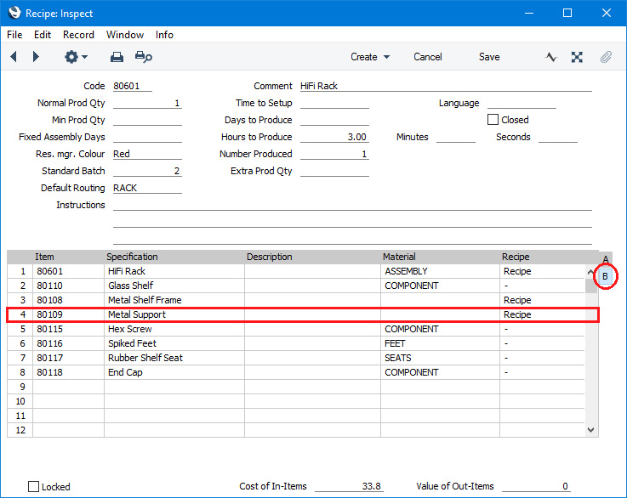Save the recipe record
627x498 pixels.
pyautogui.click(x=489, y=57)
